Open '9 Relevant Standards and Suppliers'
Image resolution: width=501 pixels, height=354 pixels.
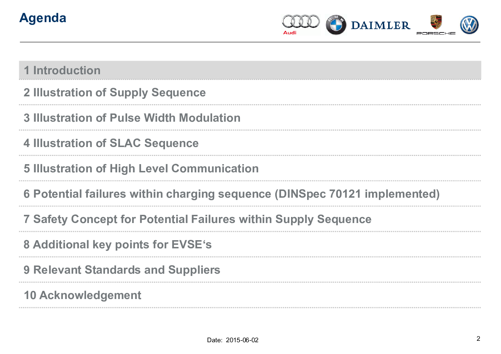122,270
